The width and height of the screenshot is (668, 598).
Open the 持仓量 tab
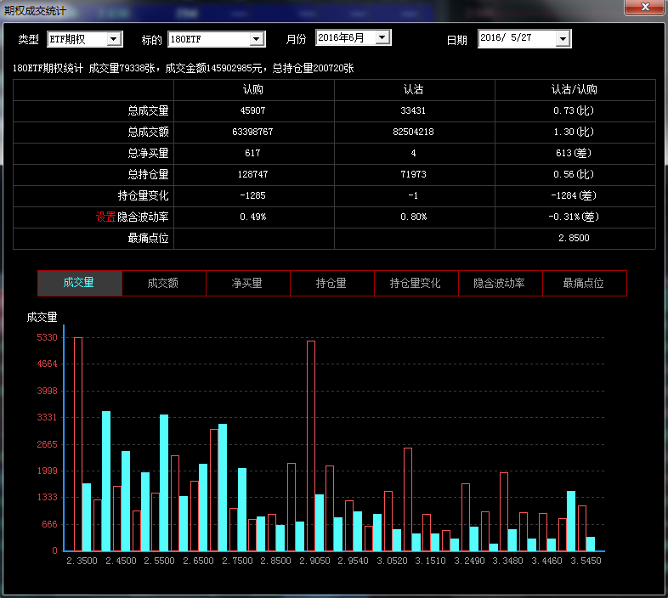point(331,283)
